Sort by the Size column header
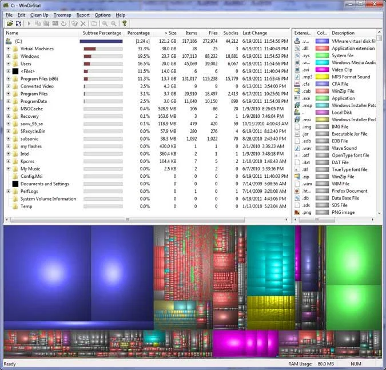The image size is (386, 370). [x=170, y=33]
